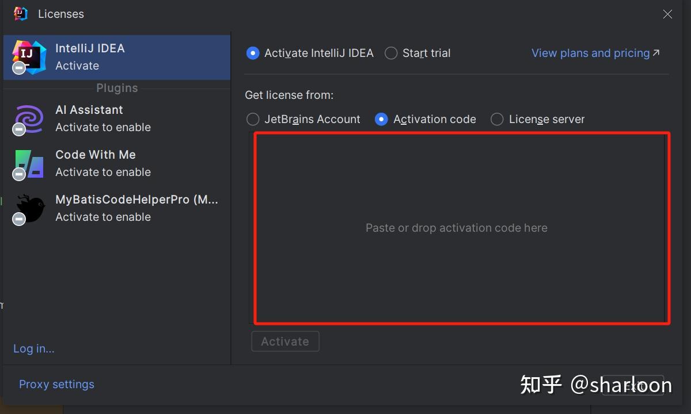The image size is (691, 414).
Task: Open Proxy settings
Action: pyautogui.click(x=56, y=384)
